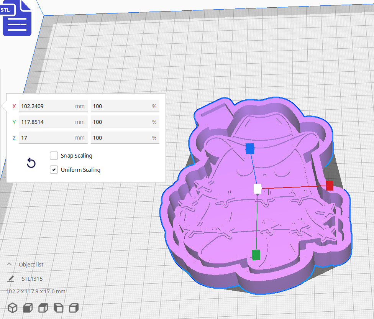Image resolution: width=374 pixels, height=319 pixels.
Task: Collapse the Object list panel
Action: point(9,264)
